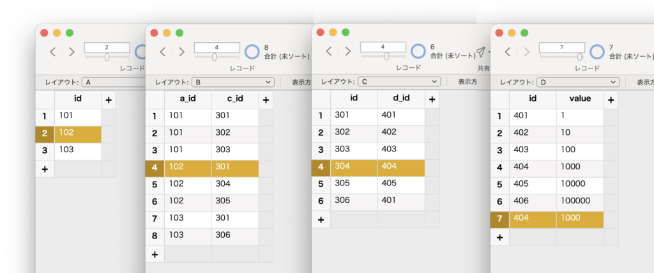Open the layout dropdown showing C
The image size is (654, 273).
click(399, 82)
